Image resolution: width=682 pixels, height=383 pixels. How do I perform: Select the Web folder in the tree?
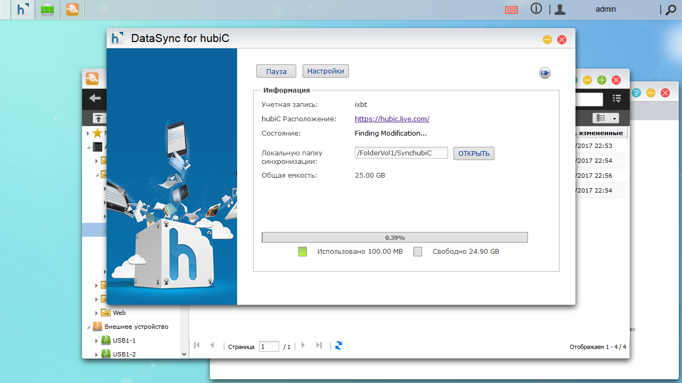tap(119, 313)
